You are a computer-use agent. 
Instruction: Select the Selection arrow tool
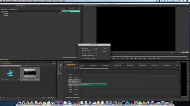pyautogui.click(x=58, y=63)
